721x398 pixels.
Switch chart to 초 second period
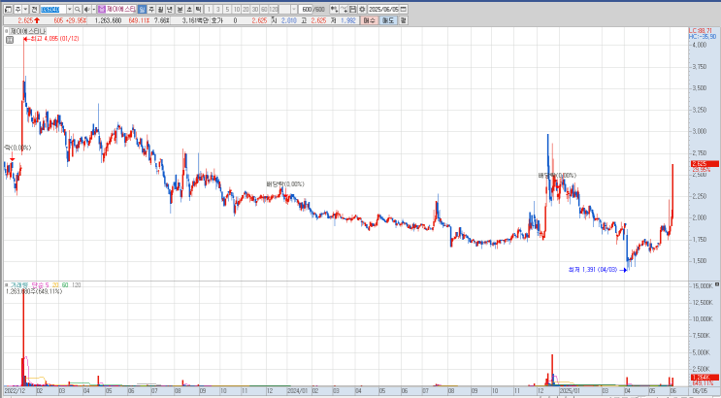tap(189, 9)
